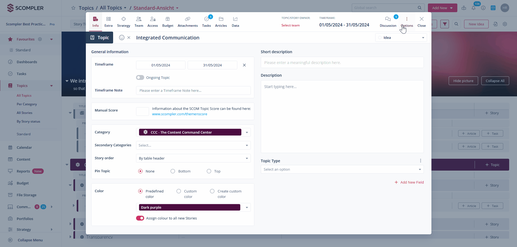Click the three-dot Options icon
The width and height of the screenshot is (517, 247).
[x=407, y=19]
